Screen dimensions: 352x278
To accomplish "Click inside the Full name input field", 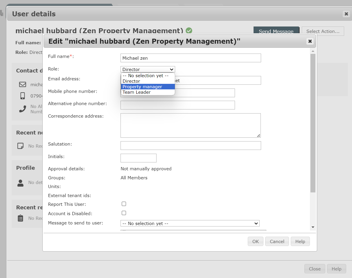I will point(190,58).
